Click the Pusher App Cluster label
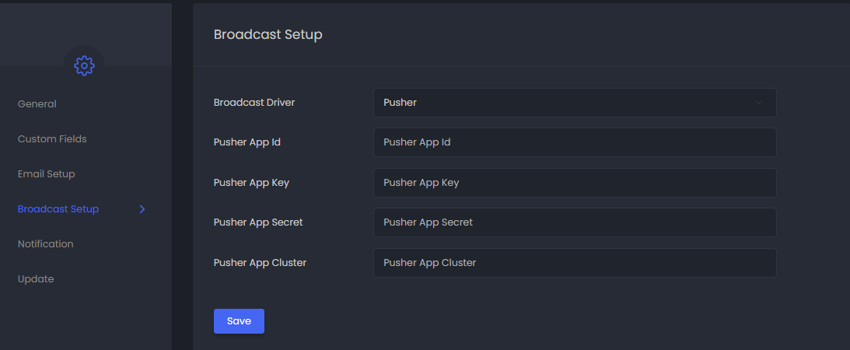This screenshot has width=850, height=350. point(260,263)
